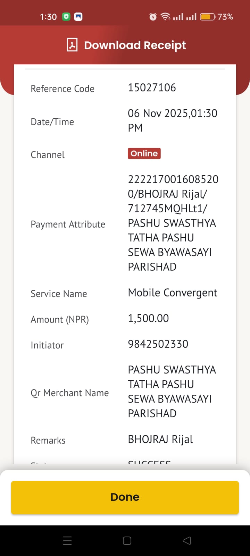
Task: Open the Android recent apps menu icon
Action: tap(67, 541)
